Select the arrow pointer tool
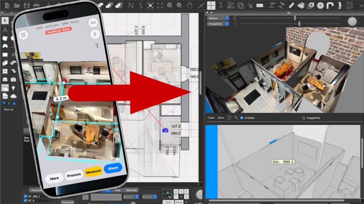 (5, 21)
